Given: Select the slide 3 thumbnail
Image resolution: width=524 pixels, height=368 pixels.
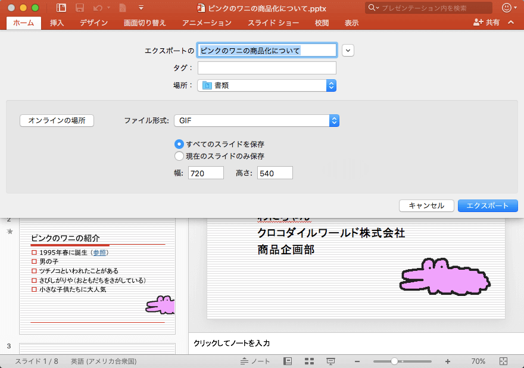Looking at the screenshot, I should [97, 348].
